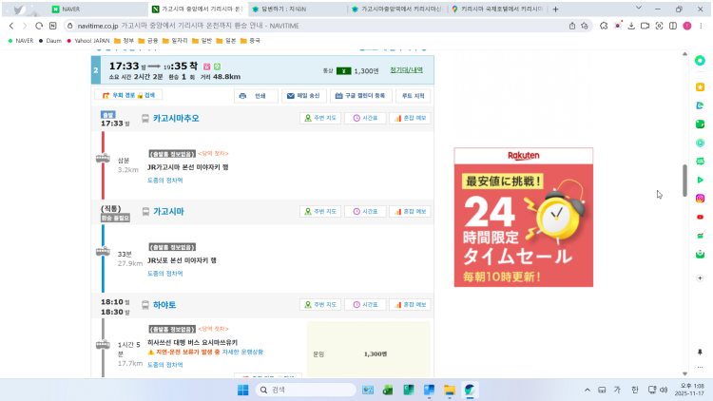Open the 하야토 station link
Image resolution: width=713 pixels, height=401 pixels.
164,304
